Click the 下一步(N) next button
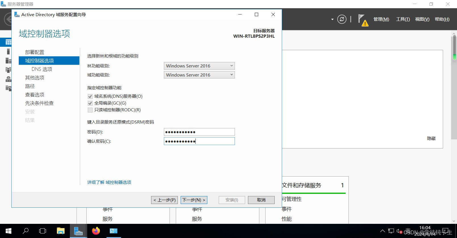This screenshot has width=457, height=238. click(x=194, y=200)
